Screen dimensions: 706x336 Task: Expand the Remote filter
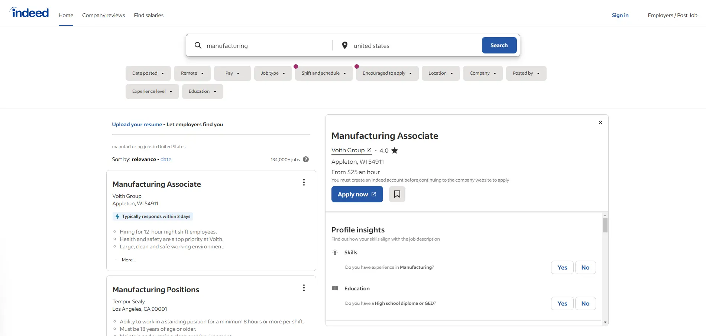coord(192,73)
